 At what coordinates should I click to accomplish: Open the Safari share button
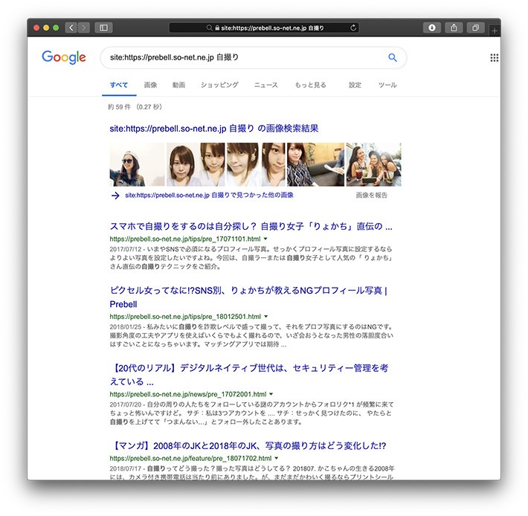click(454, 28)
